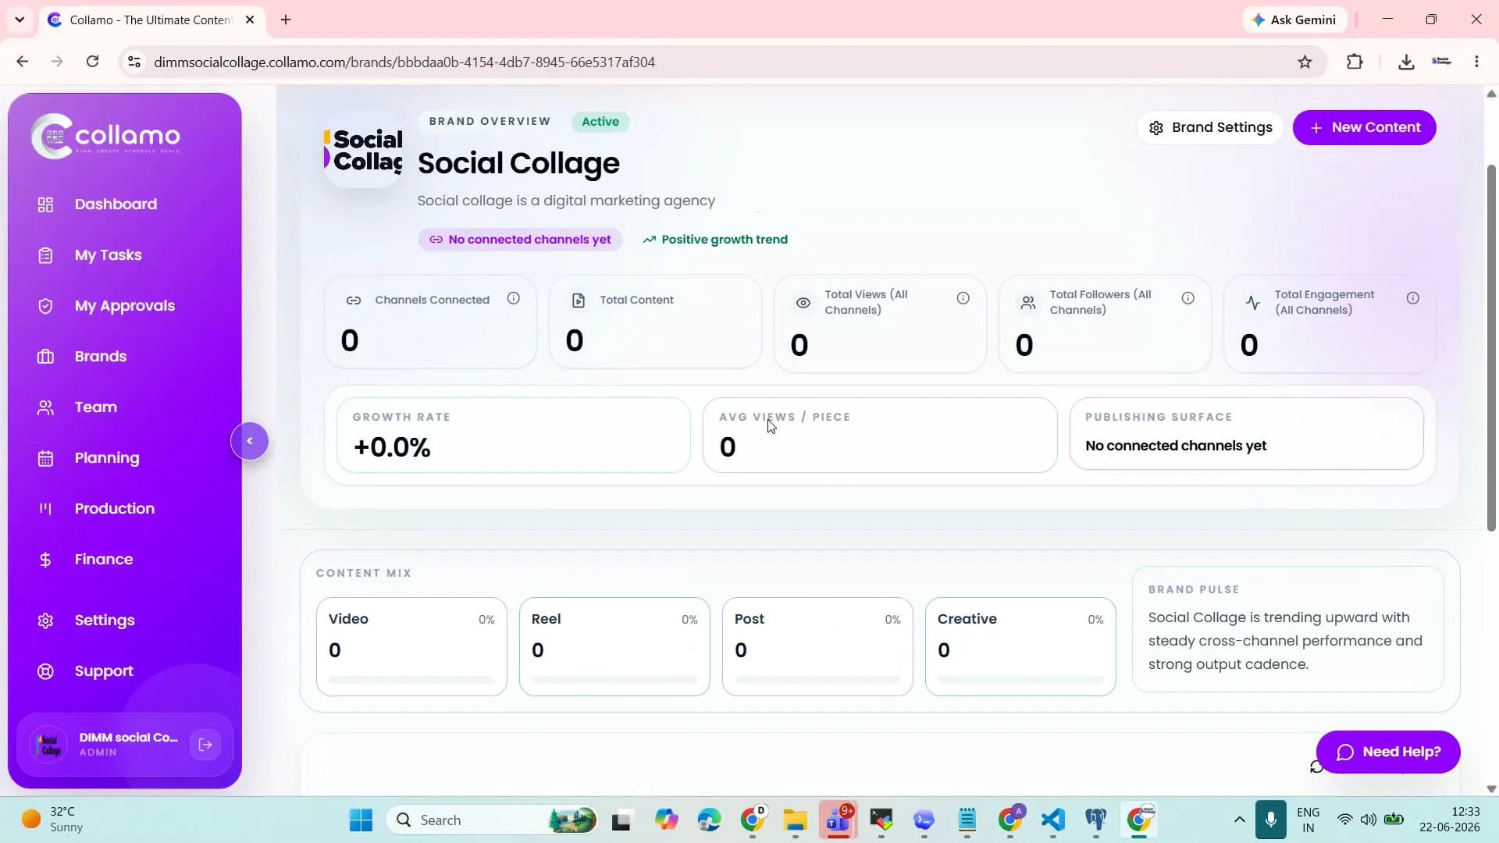
Task: Open the browser downloads icon
Action: (1406, 62)
